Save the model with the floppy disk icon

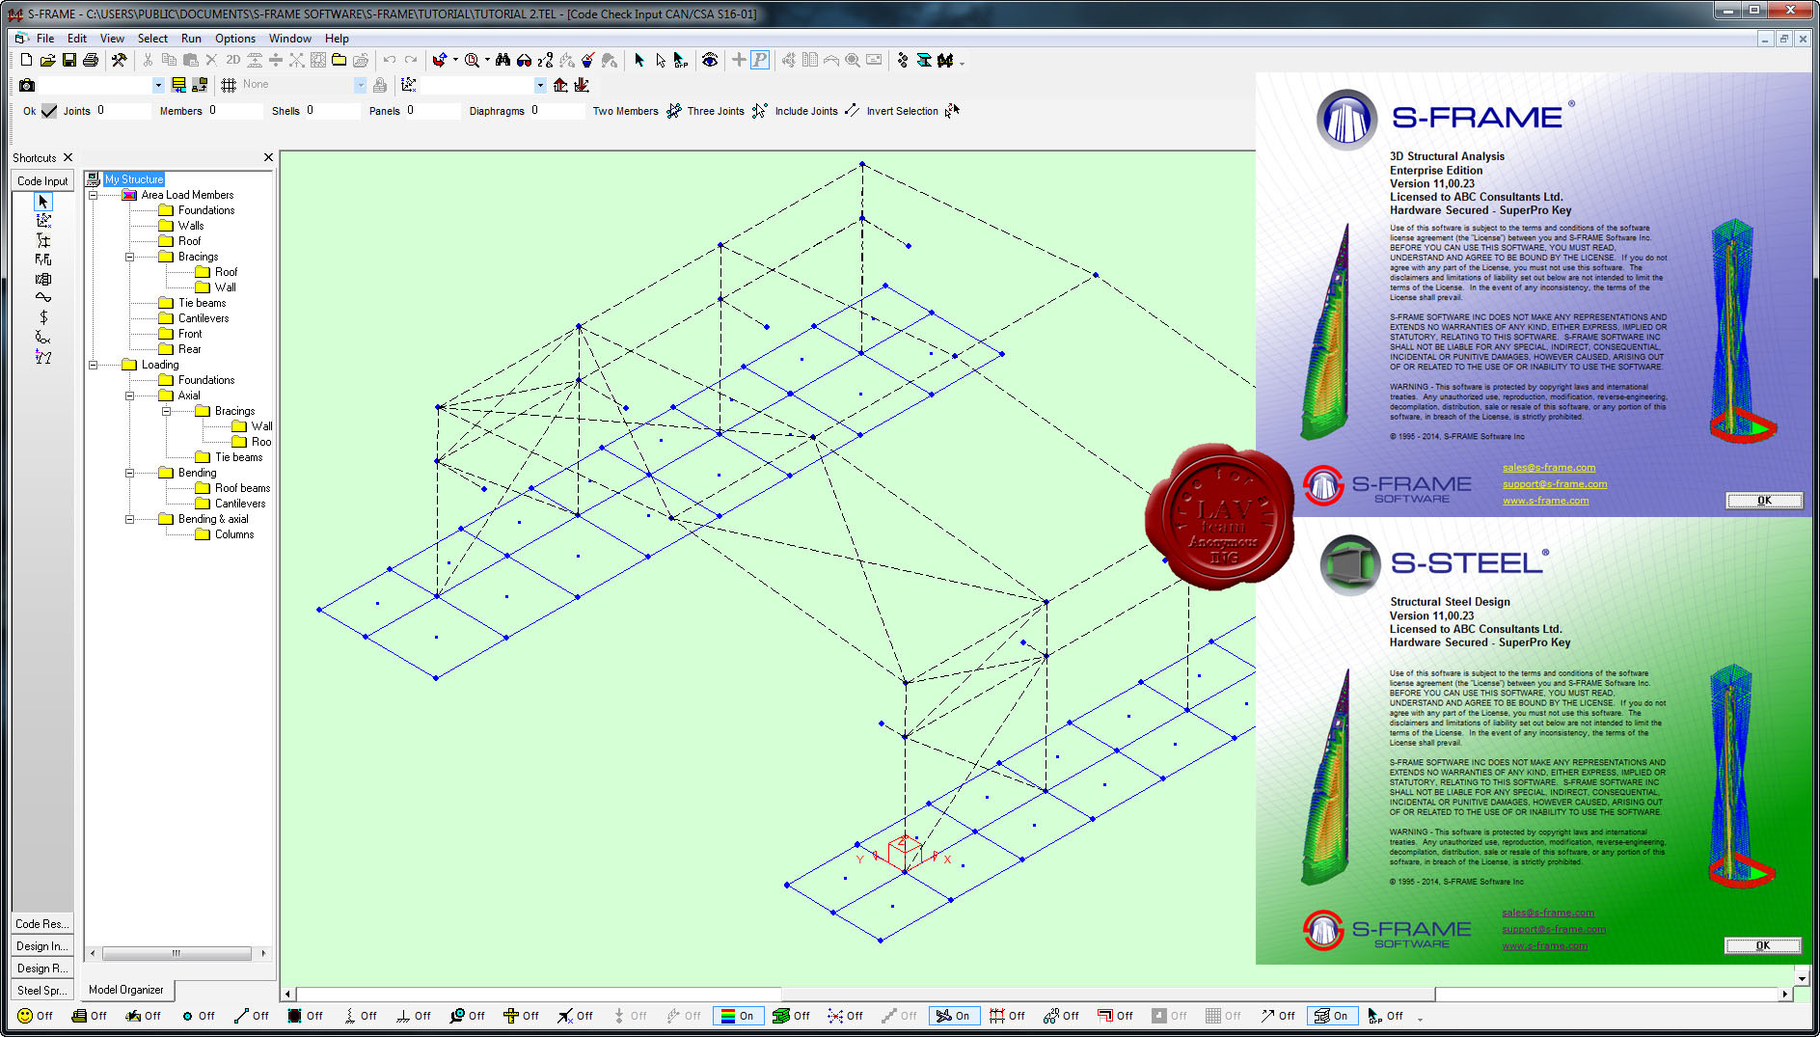pyautogui.click(x=68, y=60)
